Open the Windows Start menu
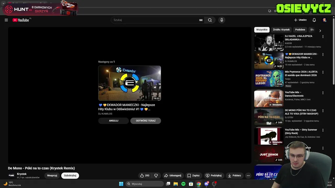 click(x=121, y=184)
